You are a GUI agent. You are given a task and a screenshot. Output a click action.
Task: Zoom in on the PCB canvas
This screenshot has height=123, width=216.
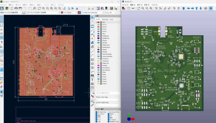43,8
